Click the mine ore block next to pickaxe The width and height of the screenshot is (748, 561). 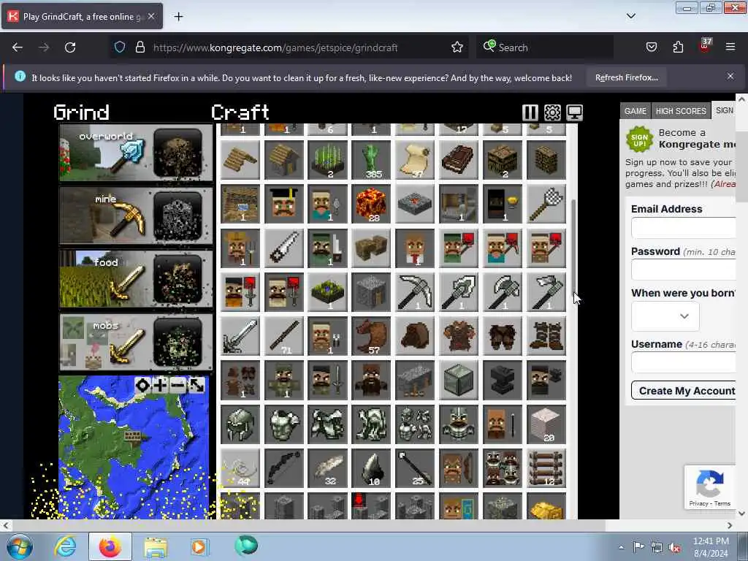(x=178, y=215)
